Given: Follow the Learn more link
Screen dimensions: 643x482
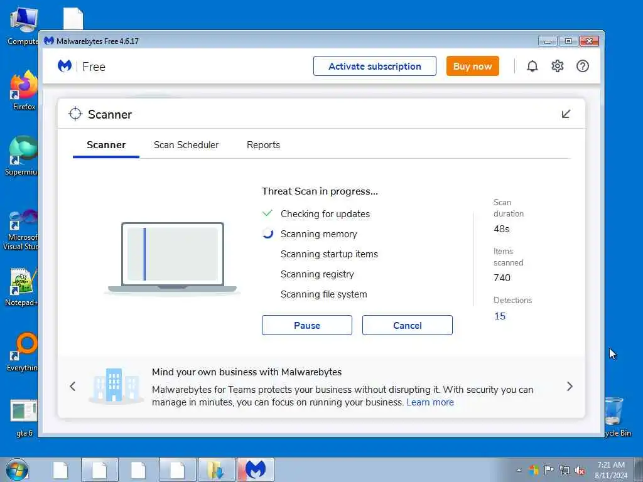Looking at the screenshot, I should [430, 402].
